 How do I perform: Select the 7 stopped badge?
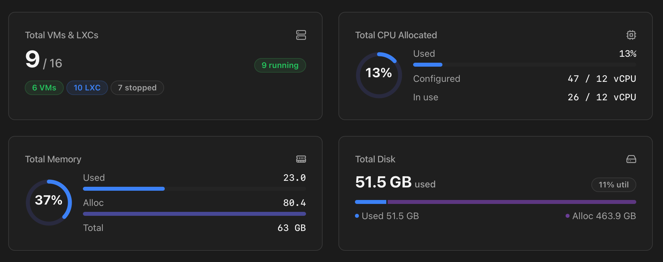click(x=137, y=88)
